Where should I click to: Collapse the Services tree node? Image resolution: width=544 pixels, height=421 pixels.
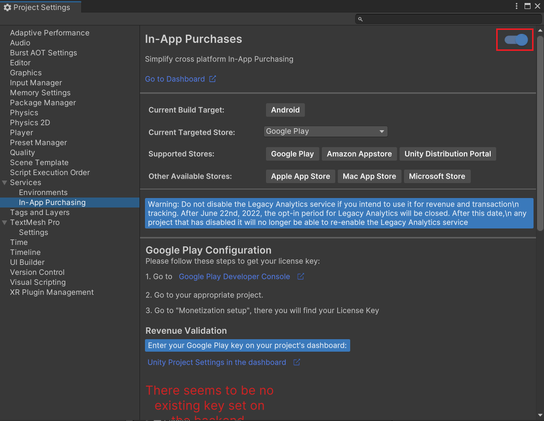click(x=4, y=183)
